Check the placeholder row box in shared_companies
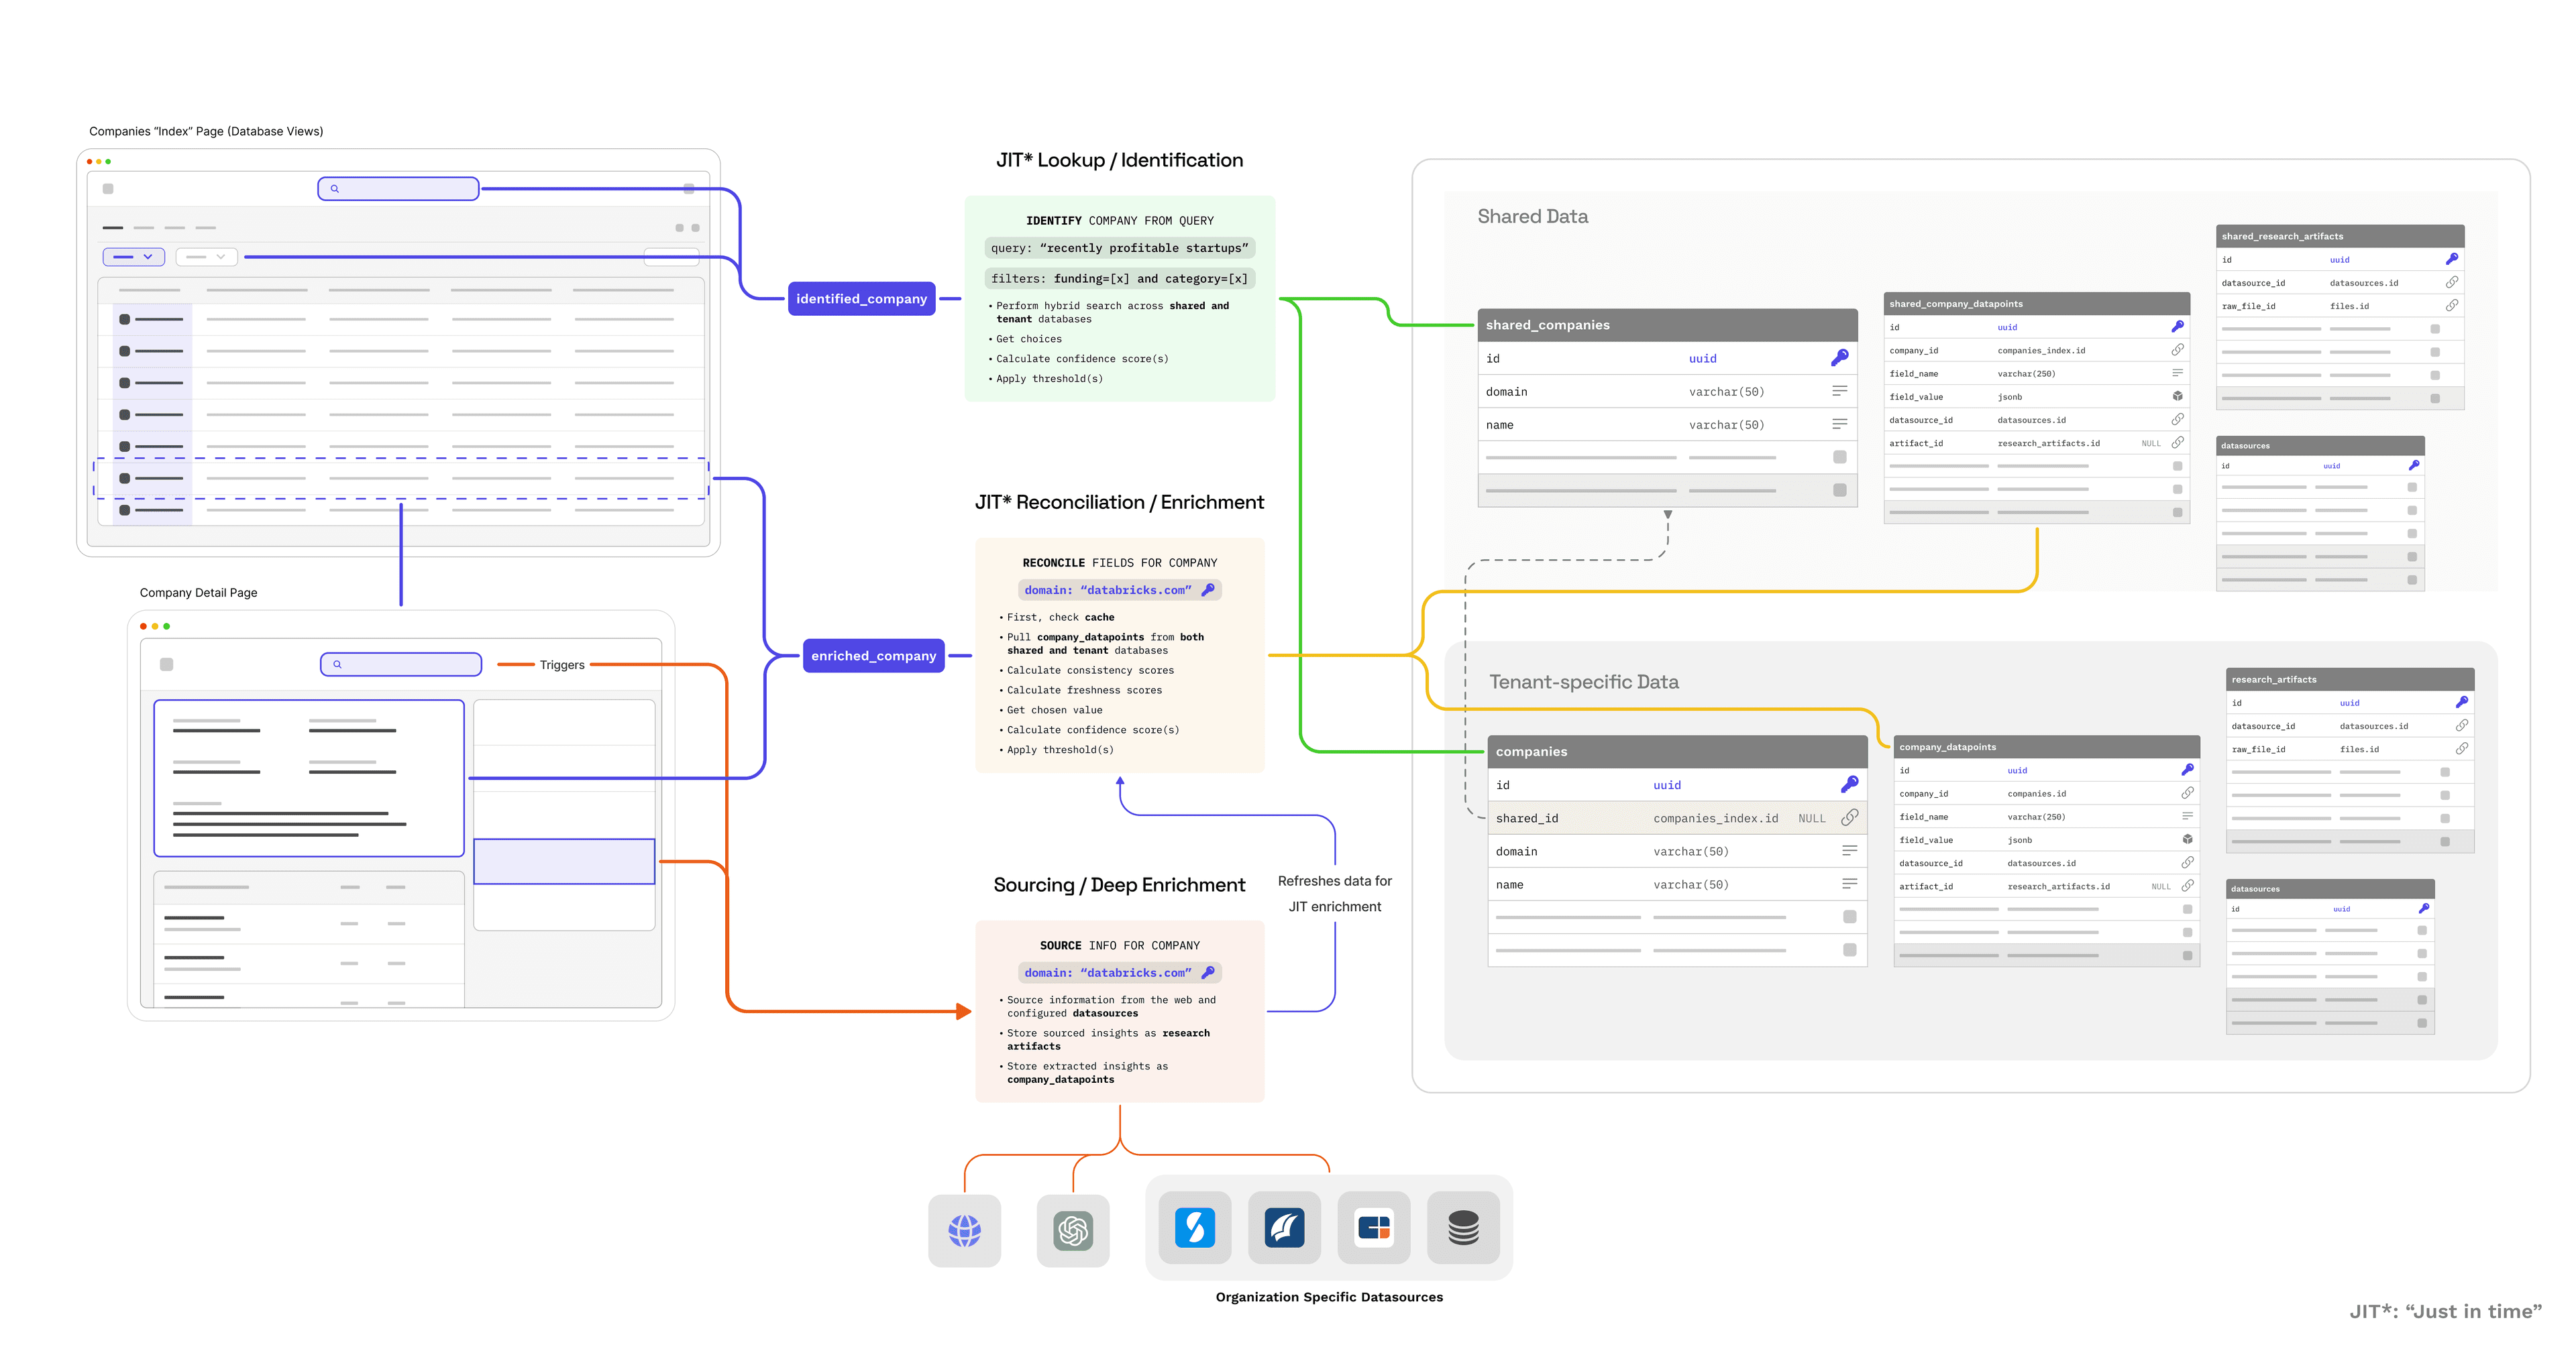 tap(1840, 457)
